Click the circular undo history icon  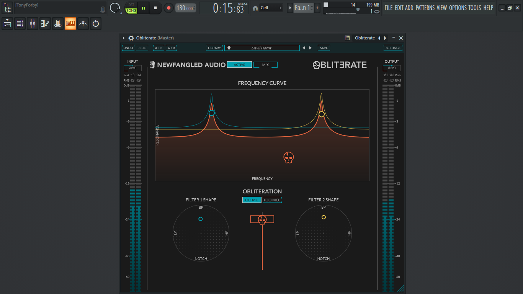click(96, 24)
